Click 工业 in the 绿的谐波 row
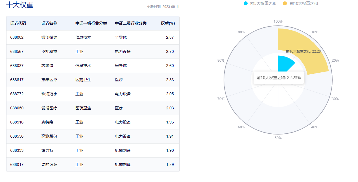The height and width of the screenshot is (182, 358). [79, 164]
